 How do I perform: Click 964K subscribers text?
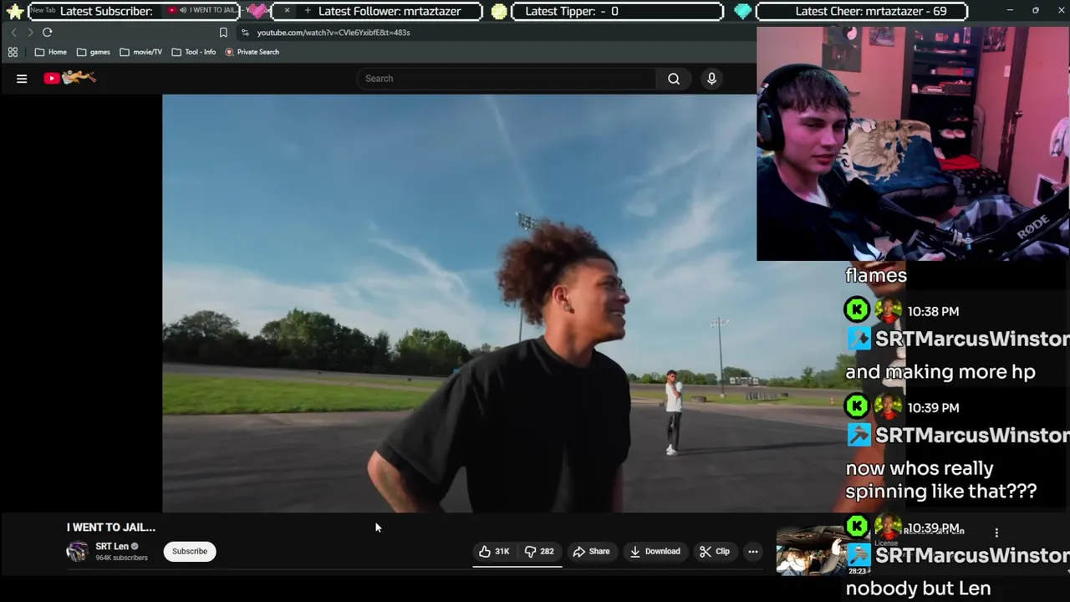pyautogui.click(x=121, y=558)
